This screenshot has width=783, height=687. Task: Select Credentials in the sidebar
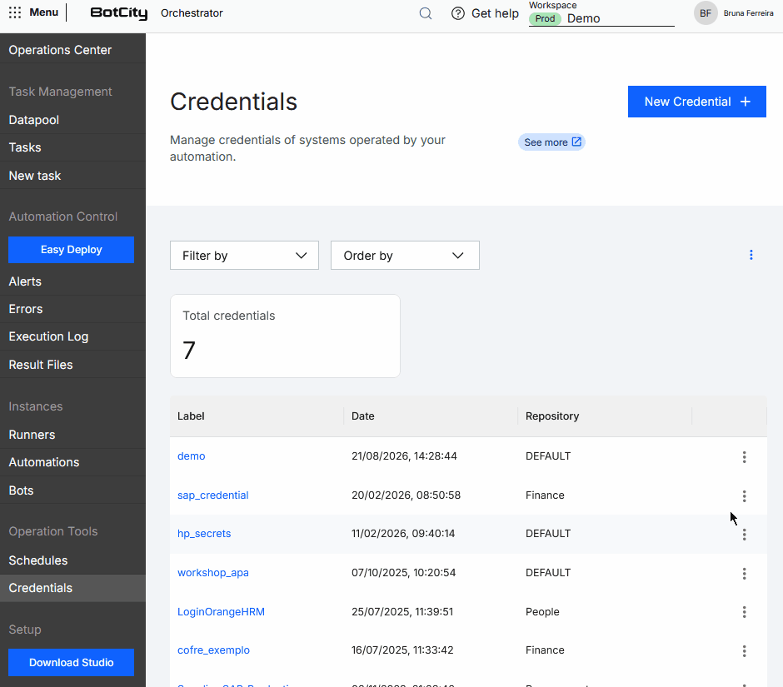tap(72, 588)
